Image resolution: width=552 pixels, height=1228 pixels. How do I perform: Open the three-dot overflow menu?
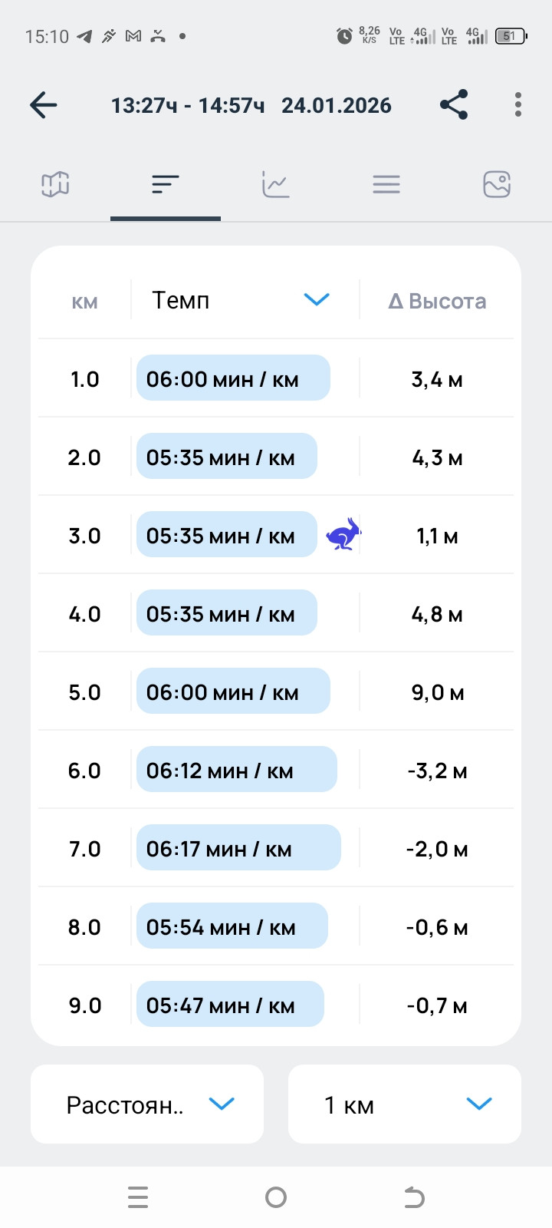point(518,104)
